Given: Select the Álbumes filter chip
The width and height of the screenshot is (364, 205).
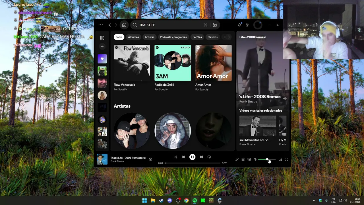Looking at the screenshot, I should (x=133, y=37).
